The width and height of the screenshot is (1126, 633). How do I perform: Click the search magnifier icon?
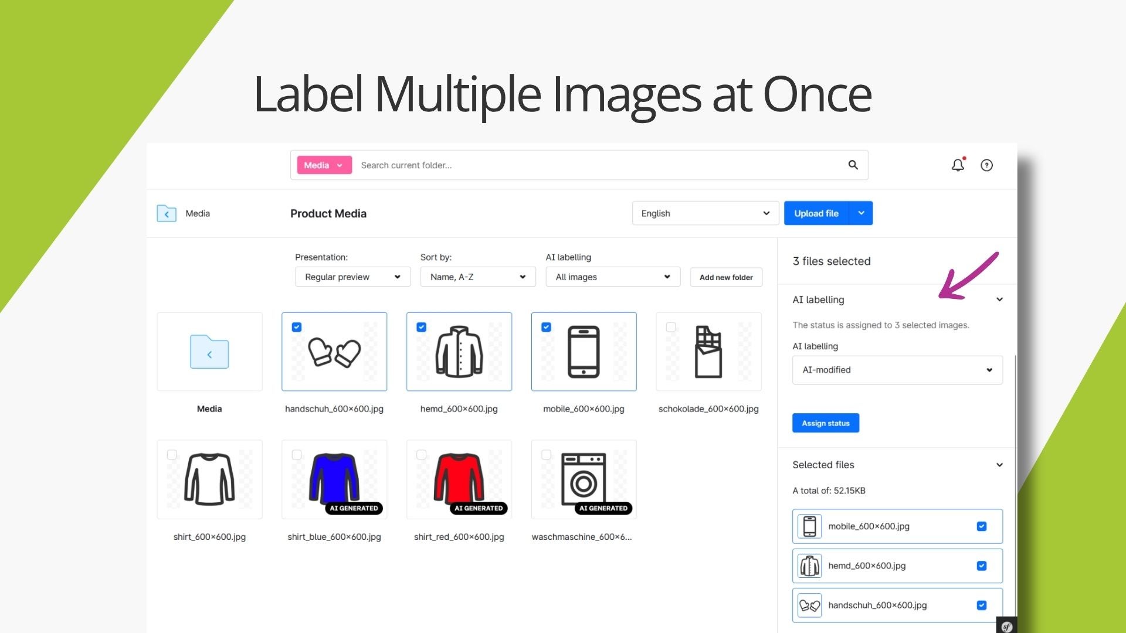(853, 165)
